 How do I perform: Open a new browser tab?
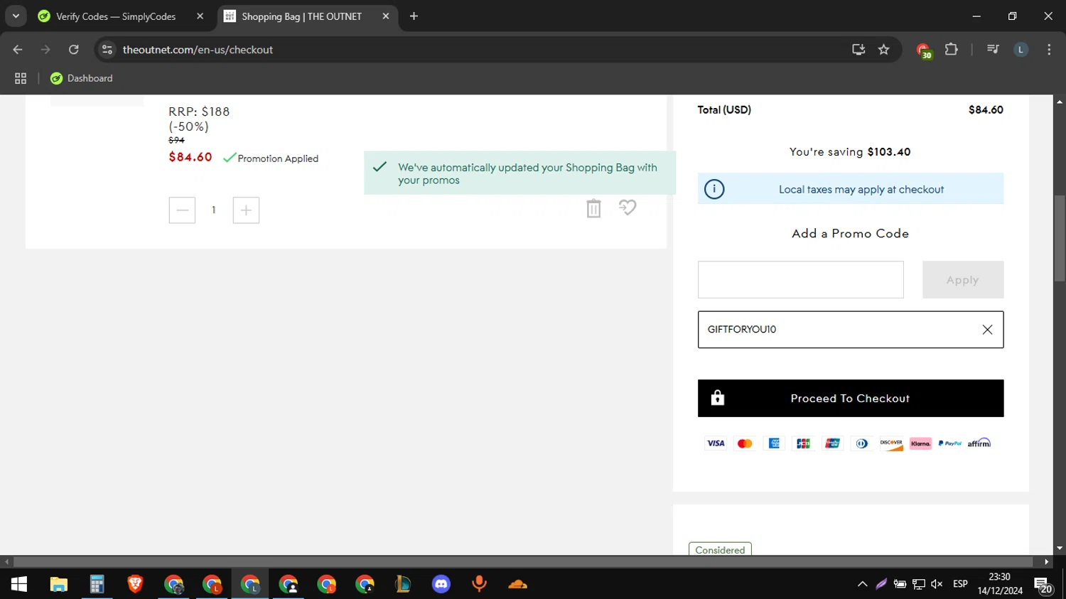coord(414,16)
